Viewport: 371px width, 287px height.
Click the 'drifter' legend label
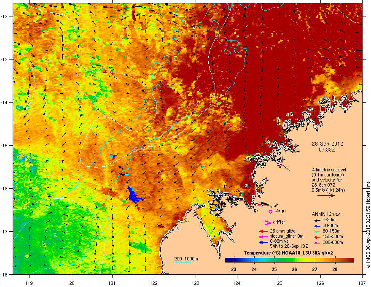click(279, 222)
